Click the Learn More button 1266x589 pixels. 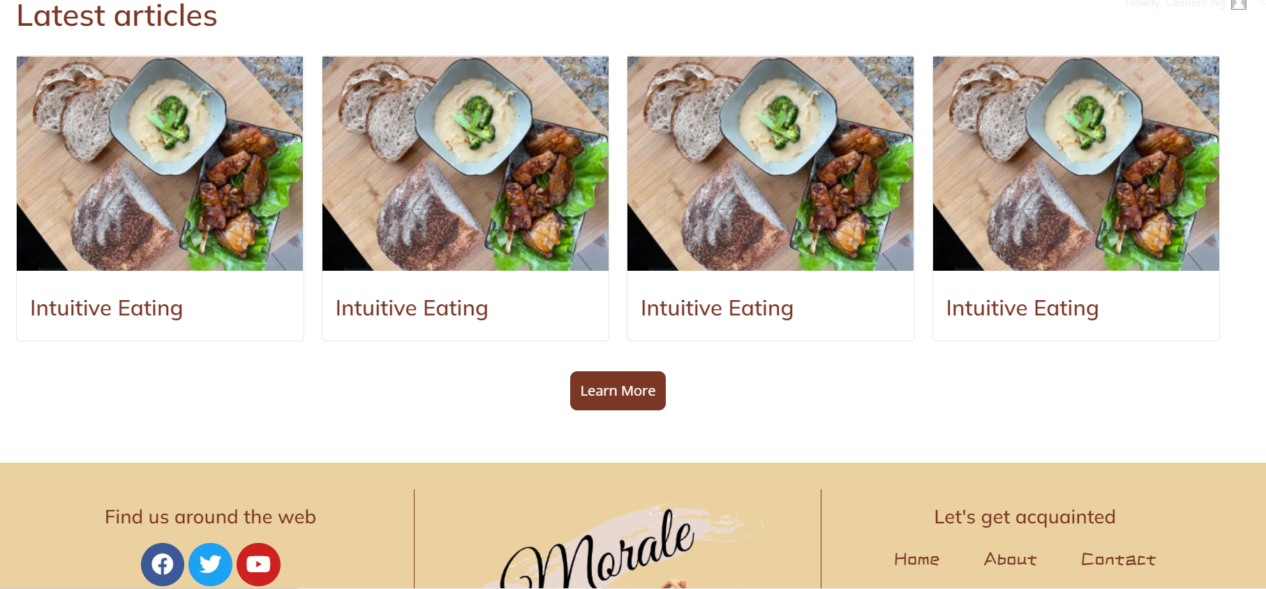(x=618, y=391)
